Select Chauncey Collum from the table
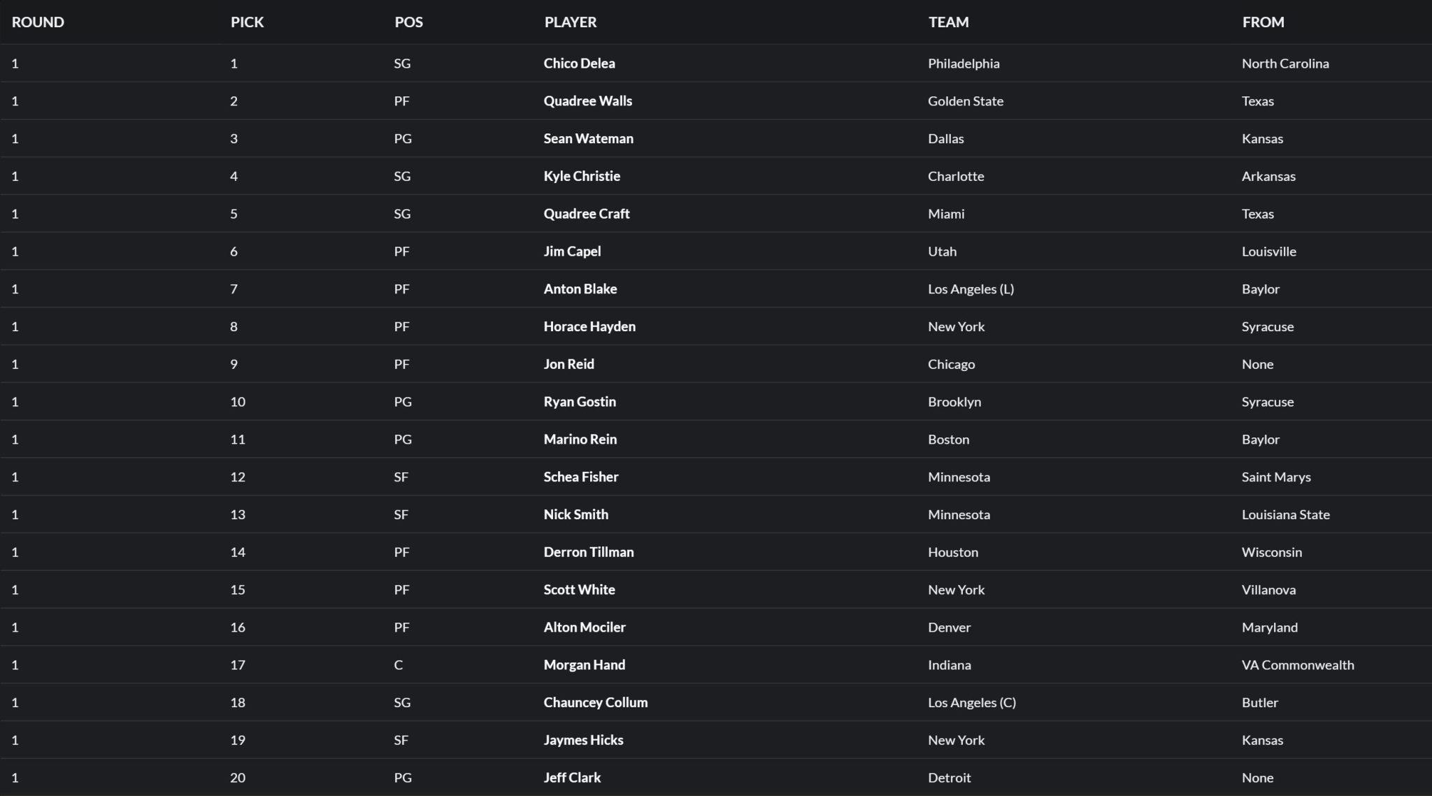1432x796 pixels. click(595, 702)
